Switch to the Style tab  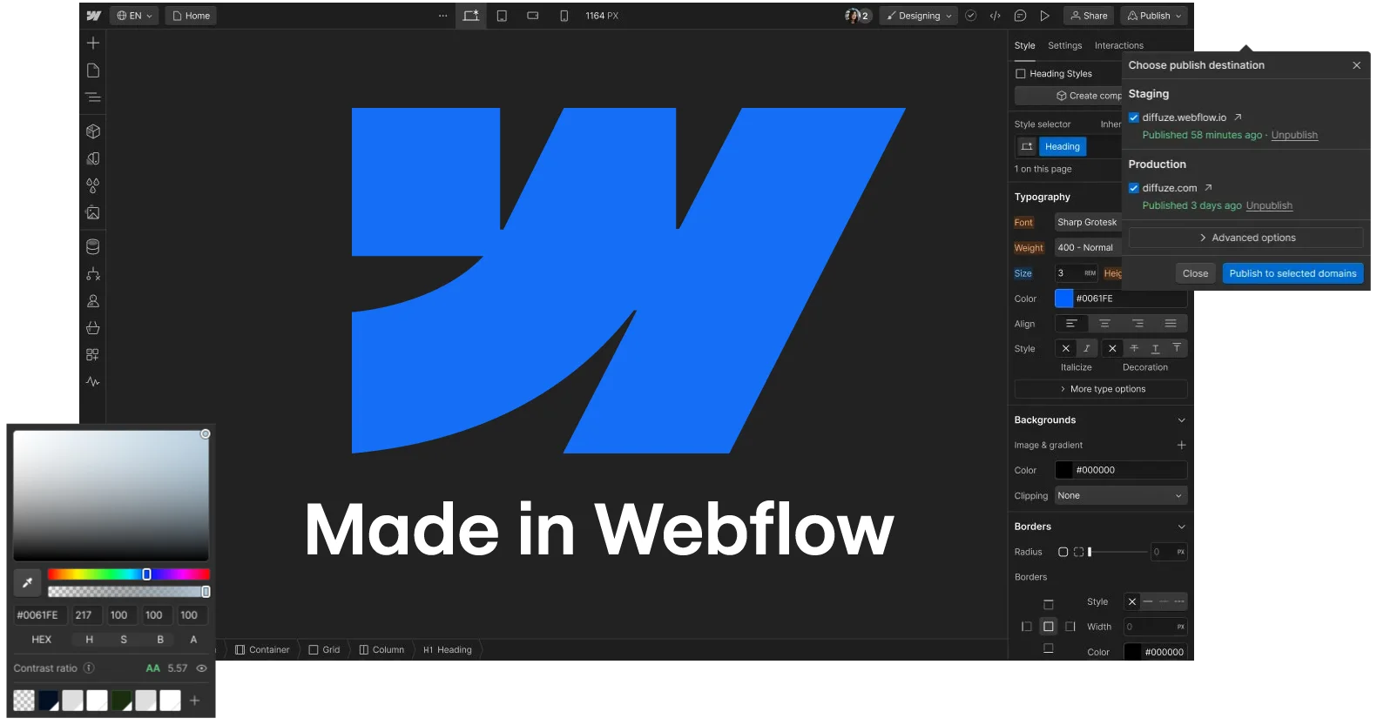tap(1024, 45)
